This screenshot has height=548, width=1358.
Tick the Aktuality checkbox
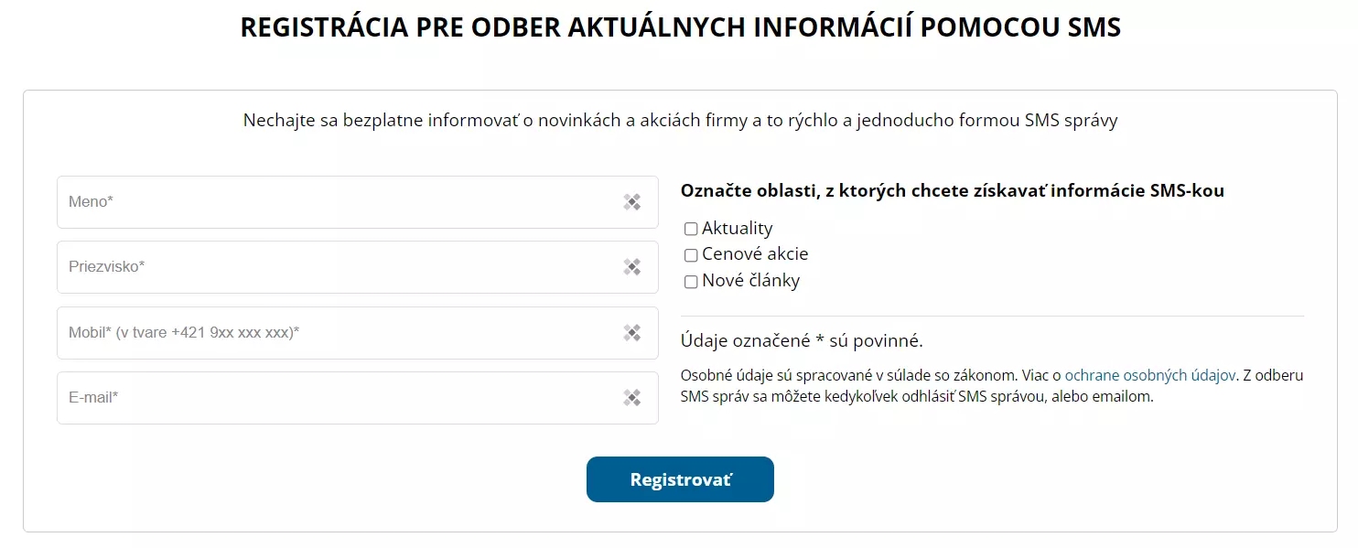[691, 230]
